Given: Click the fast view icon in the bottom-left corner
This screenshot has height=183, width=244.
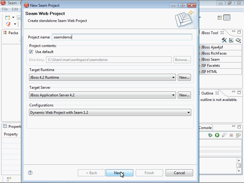Looking at the screenshot, I should pos(9,179).
